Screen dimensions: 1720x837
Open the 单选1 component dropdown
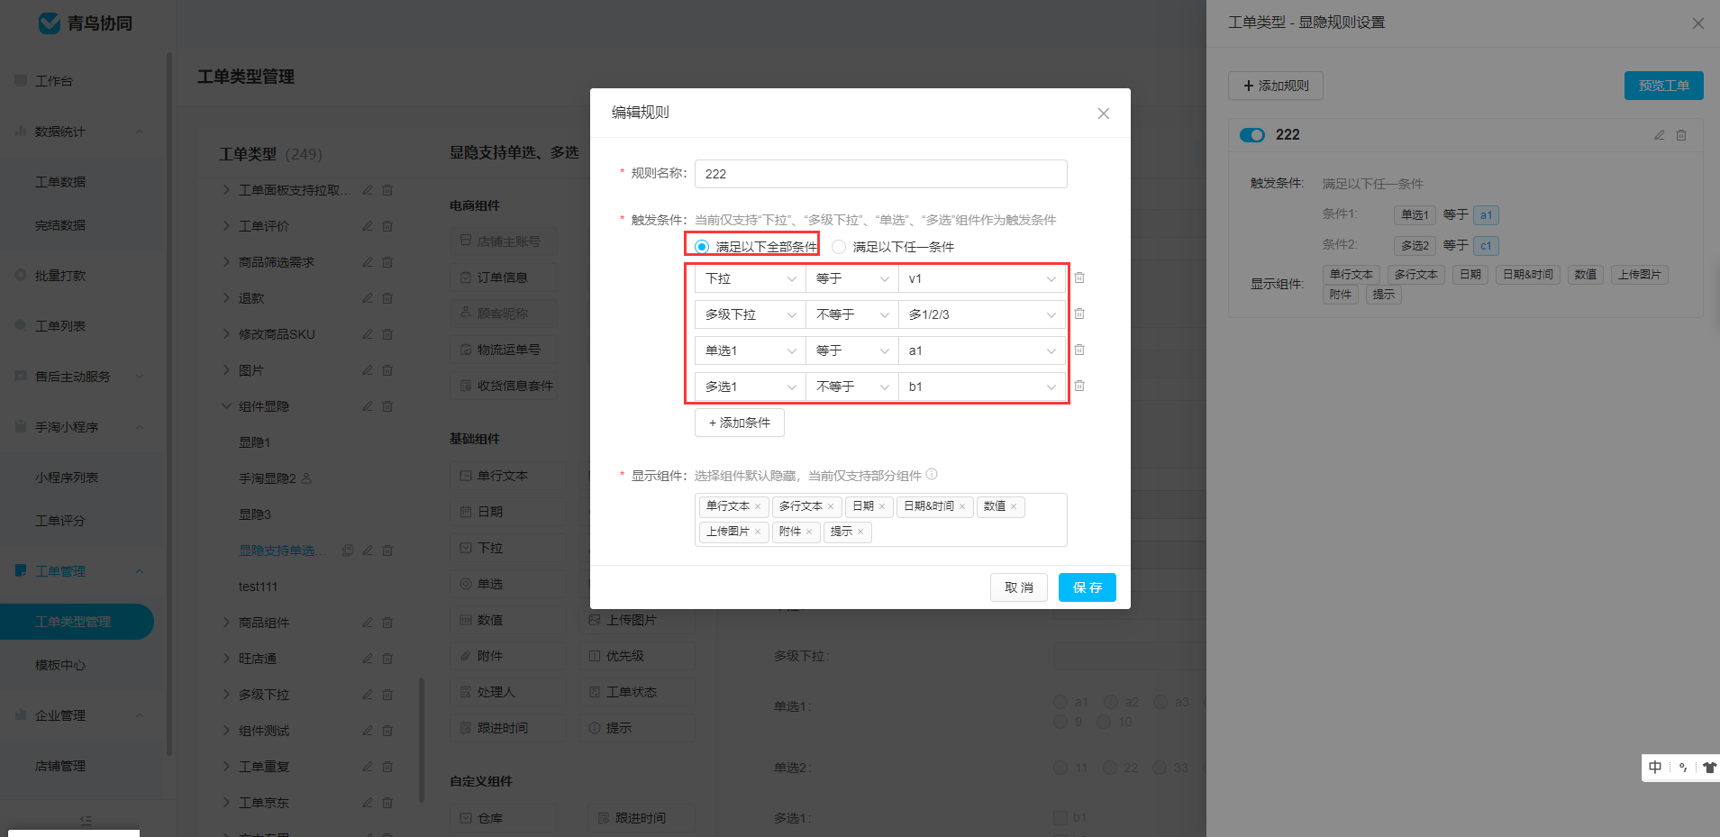(750, 350)
